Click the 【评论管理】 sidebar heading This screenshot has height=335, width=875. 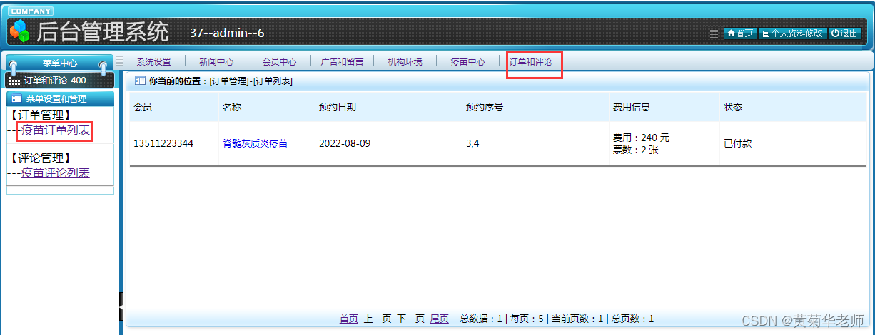pos(40,158)
